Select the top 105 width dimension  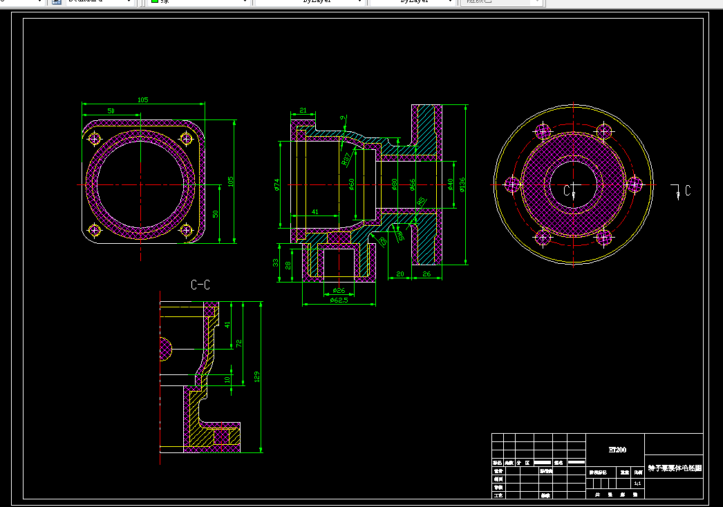(143, 99)
